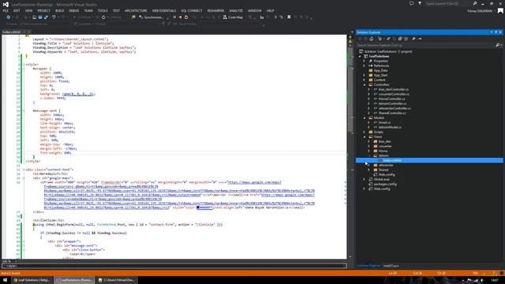505x284 pixels.
Task: Click the Save All toolbar icon
Action: pos(46,17)
